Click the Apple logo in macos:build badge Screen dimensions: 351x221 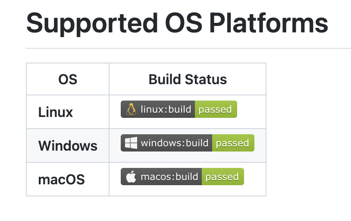coord(131,177)
